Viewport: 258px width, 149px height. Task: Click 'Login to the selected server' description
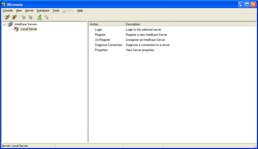144,30
